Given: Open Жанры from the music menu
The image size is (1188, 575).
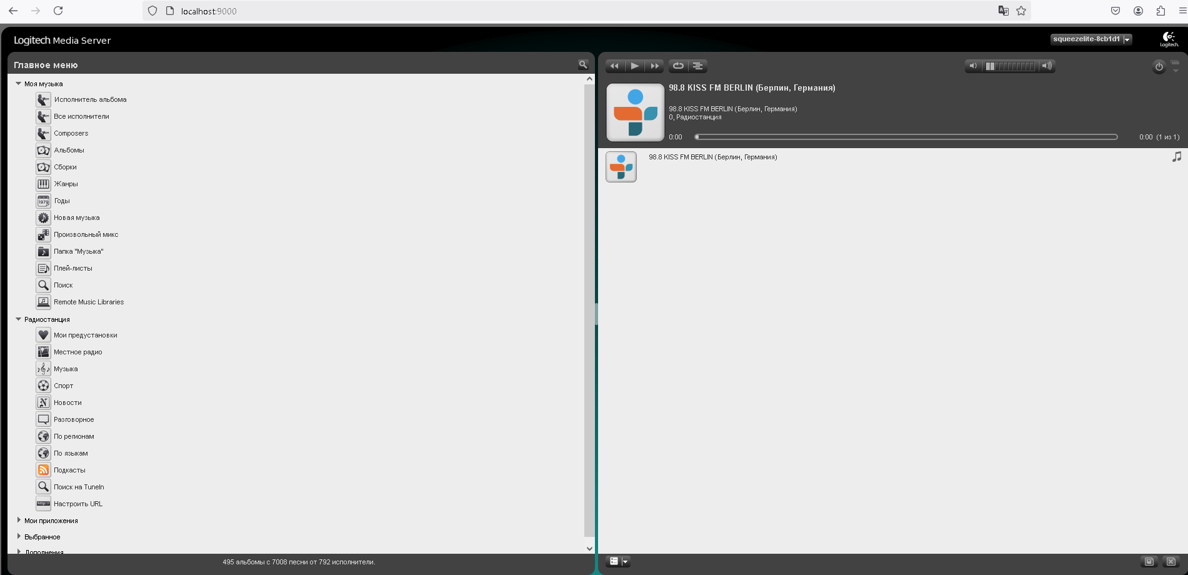Looking at the screenshot, I should 66,184.
